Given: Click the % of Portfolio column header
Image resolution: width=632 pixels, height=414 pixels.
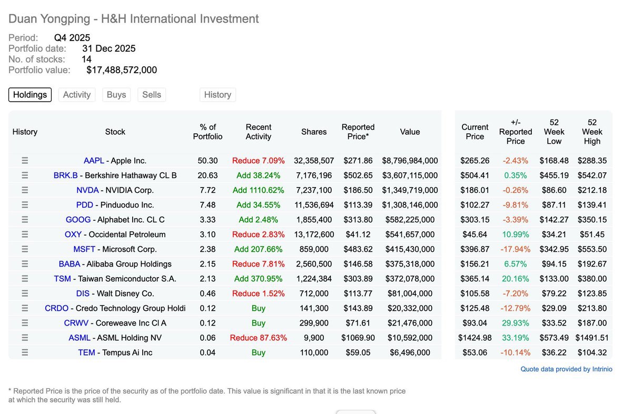Looking at the screenshot, I should [208, 132].
